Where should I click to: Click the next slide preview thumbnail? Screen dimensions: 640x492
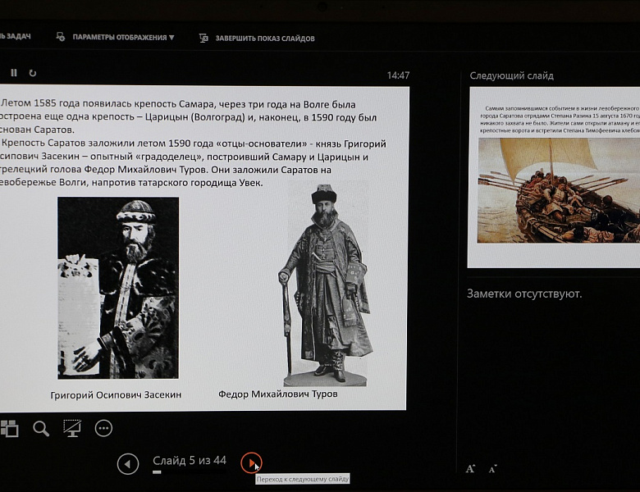(x=554, y=177)
